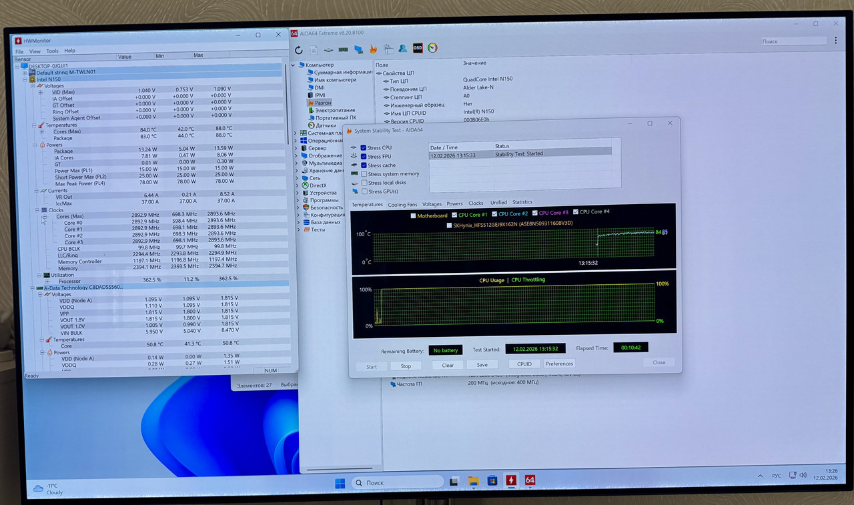Click the taskbar search box Поиск

(397, 482)
